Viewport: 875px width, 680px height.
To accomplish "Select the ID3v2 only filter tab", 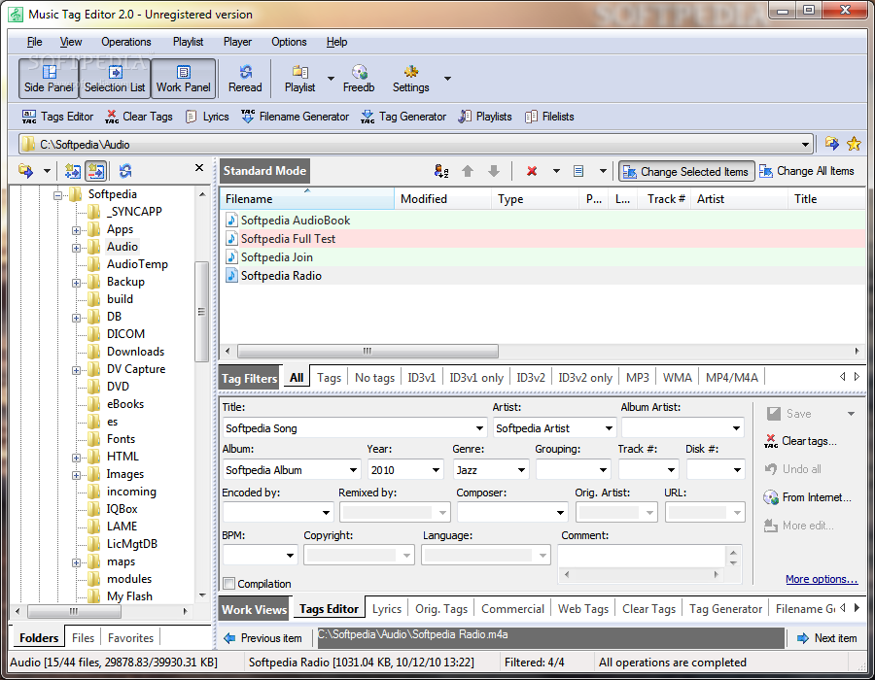I will click(585, 378).
